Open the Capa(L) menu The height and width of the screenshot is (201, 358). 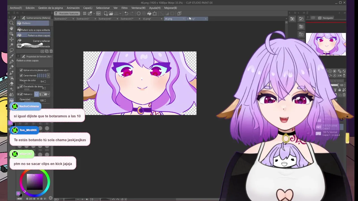[x=88, y=8]
